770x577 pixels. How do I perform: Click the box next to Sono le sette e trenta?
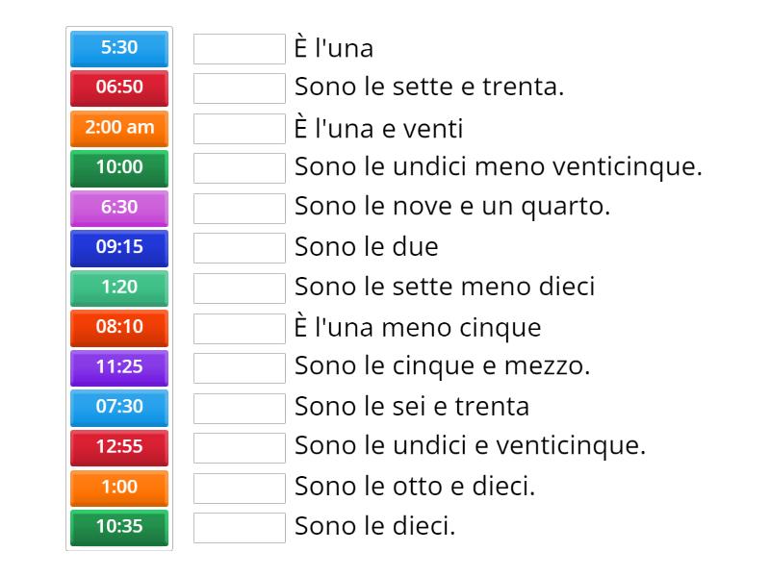(239, 88)
